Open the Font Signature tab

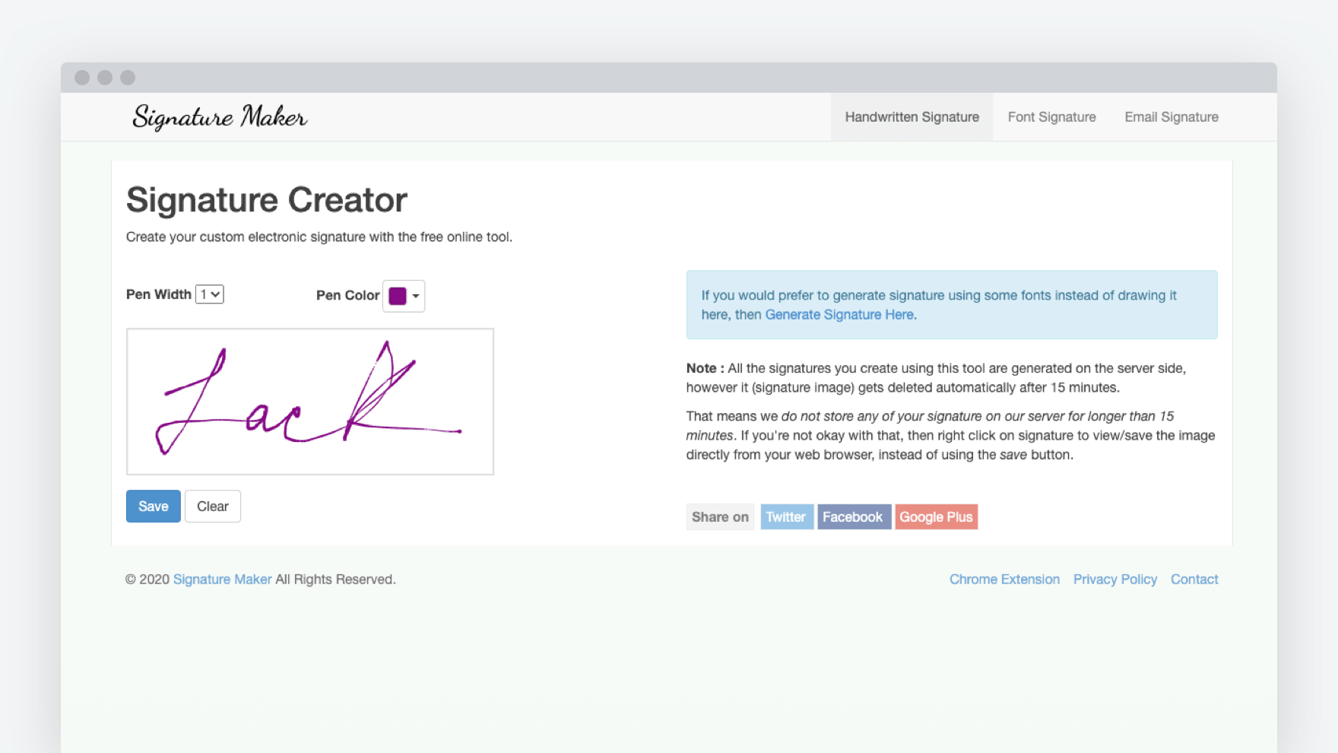[x=1051, y=117]
